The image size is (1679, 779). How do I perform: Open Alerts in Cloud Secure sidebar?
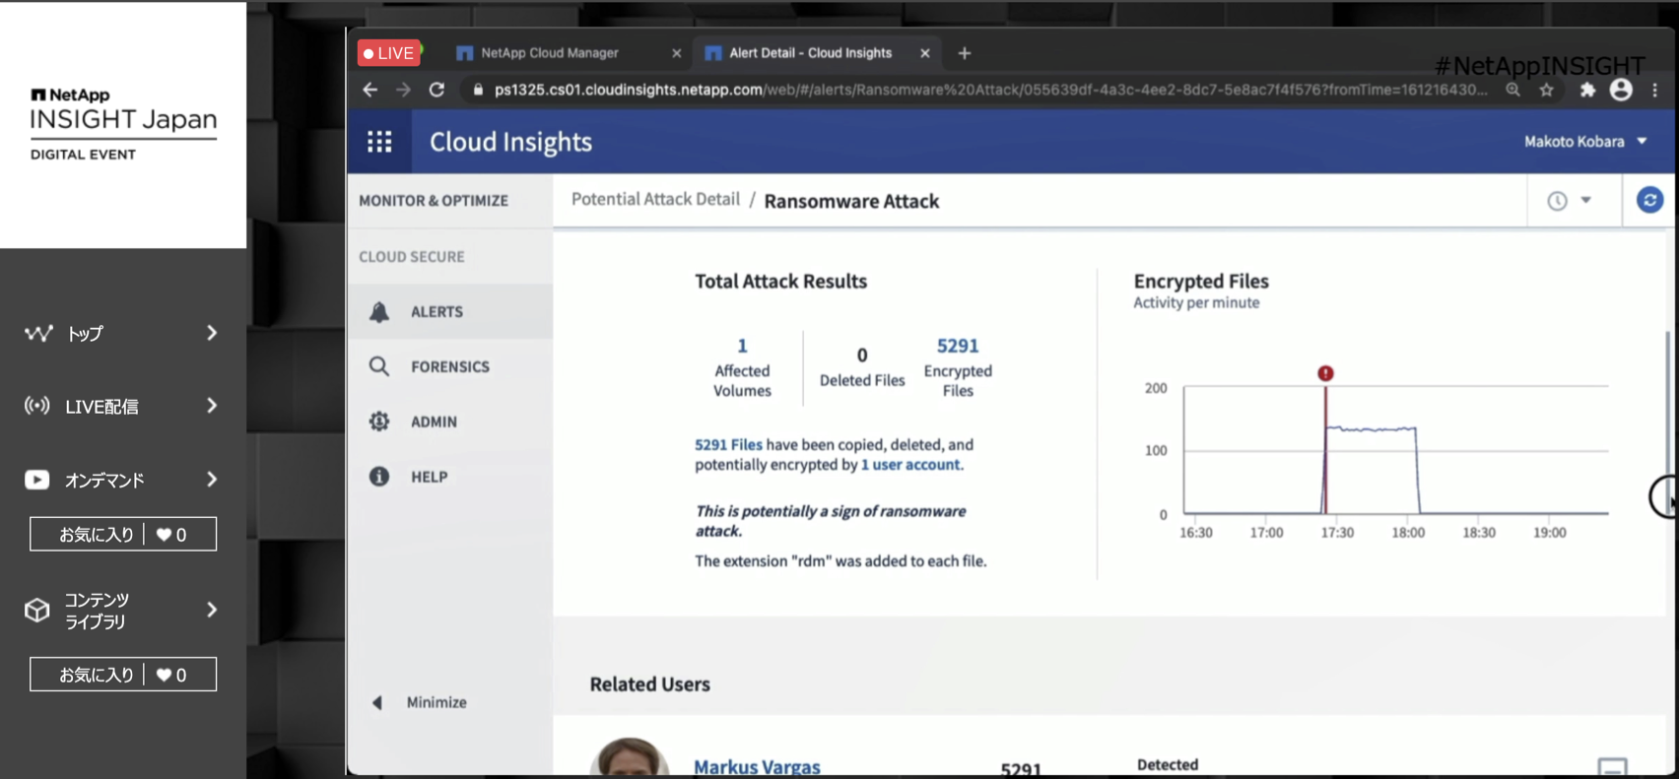(x=450, y=312)
